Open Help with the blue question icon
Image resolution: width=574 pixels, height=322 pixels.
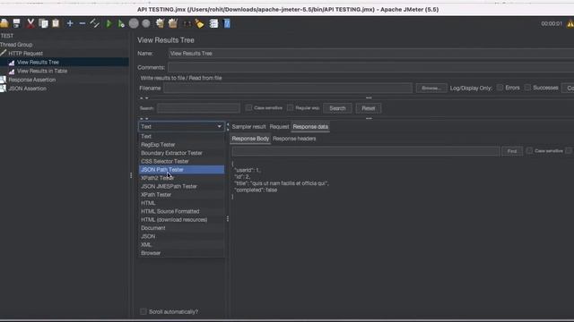(x=227, y=23)
